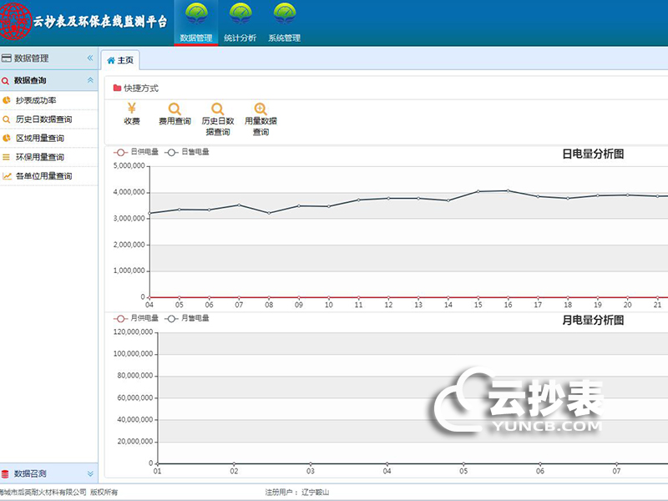
Task: Click the 费用查询 magnifier shortcut icon
Action: click(175, 109)
